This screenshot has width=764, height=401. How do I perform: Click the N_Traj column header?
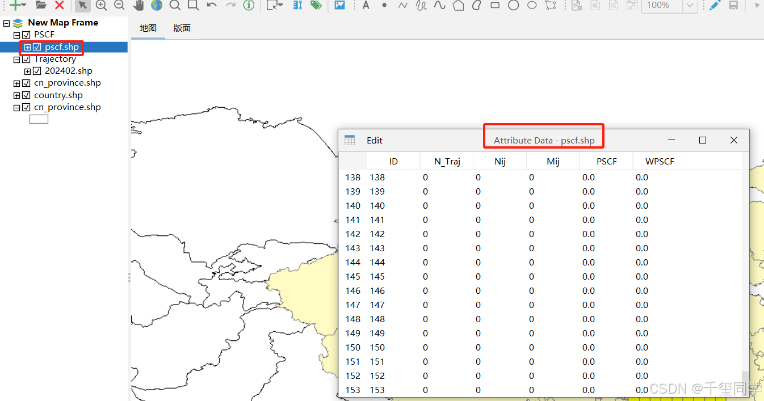(447, 162)
